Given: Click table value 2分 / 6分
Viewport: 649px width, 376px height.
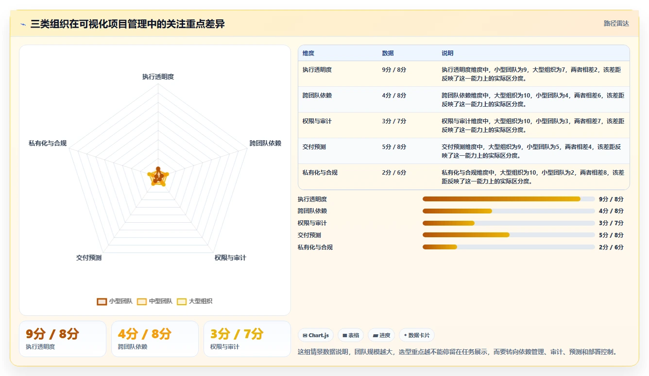Looking at the screenshot, I should coord(394,173).
